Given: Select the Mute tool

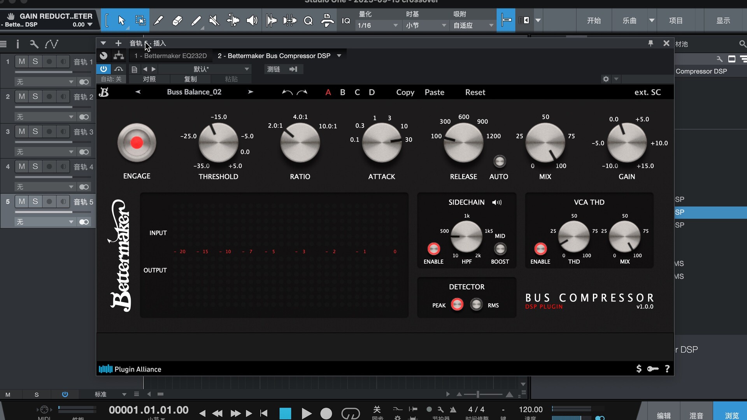Looking at the screenshot, I should coord(214,20).
